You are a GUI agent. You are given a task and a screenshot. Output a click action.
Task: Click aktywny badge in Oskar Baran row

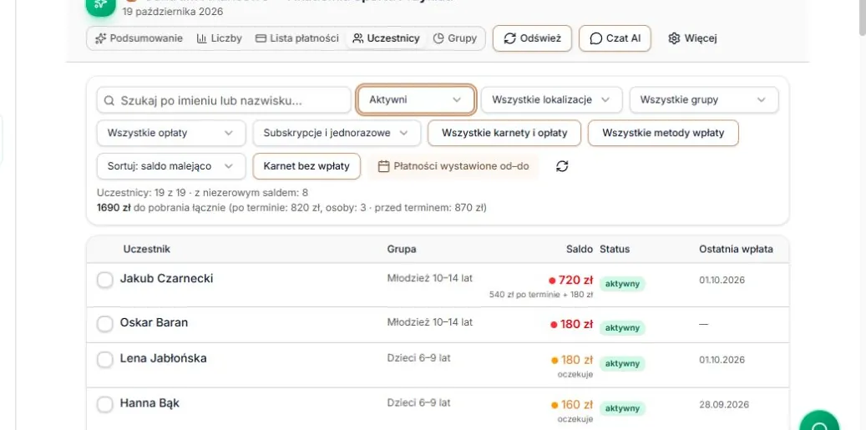click(x=622, y=328)
